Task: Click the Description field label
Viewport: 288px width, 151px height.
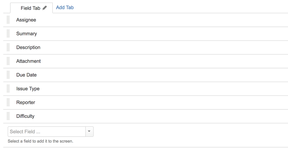Action: pyautogui.click(x=28, y=47)
